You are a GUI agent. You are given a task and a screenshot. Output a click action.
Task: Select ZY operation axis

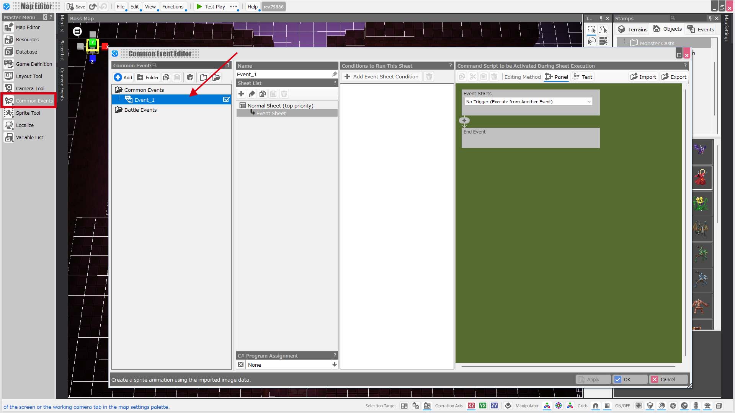point(494,406)
